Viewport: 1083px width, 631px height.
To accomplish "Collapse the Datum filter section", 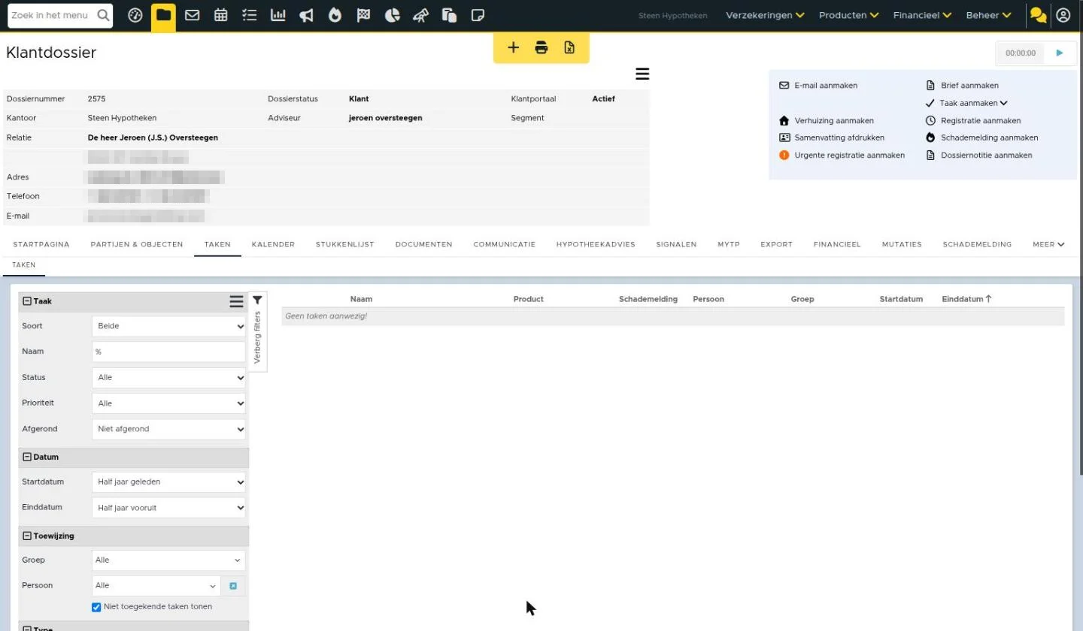I will 27,457.
